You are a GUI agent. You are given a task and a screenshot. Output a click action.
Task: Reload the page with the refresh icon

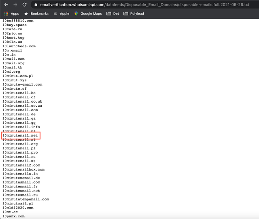(24, 4)
